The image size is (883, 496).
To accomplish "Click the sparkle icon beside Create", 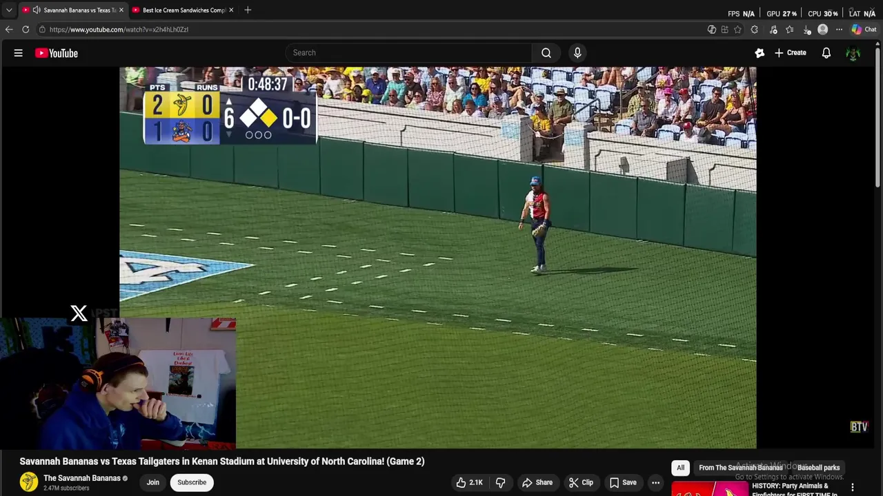I will (x=760, y=53).
